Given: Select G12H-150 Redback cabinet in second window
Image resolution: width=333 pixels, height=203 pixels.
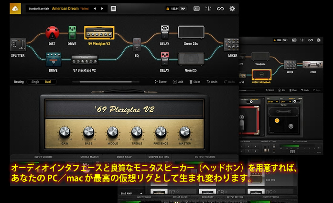Looking at the screenshot, I should coord(261,75).
